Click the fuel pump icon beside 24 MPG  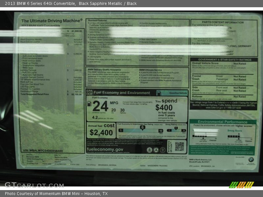click(89, 103)
